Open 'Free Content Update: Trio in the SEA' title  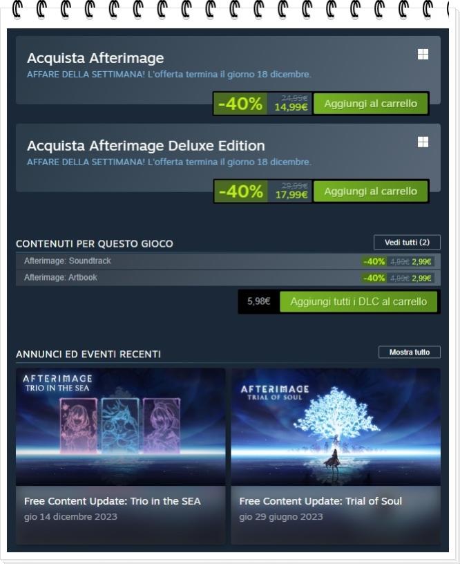tap(112, 501)
